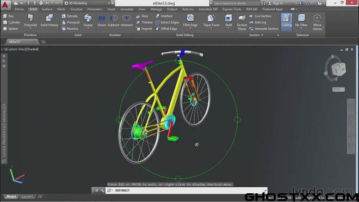Select the Intersect tool
359x202 pixels.
(126, 21)
